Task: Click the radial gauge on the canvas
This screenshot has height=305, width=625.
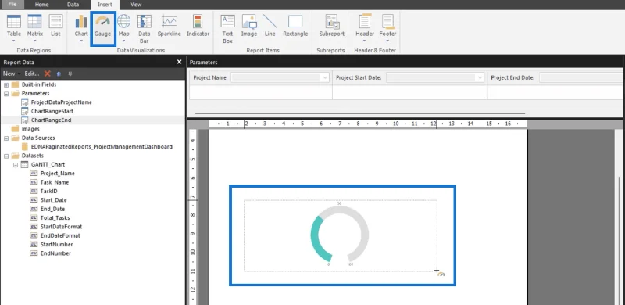Action: (340, 234)
